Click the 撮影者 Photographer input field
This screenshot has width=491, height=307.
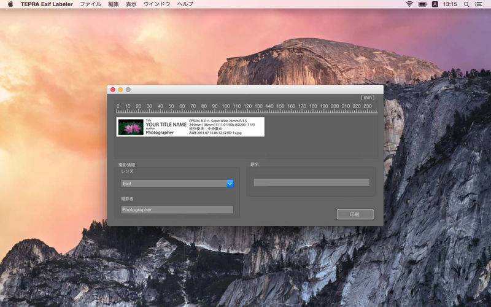pos(177,209)
